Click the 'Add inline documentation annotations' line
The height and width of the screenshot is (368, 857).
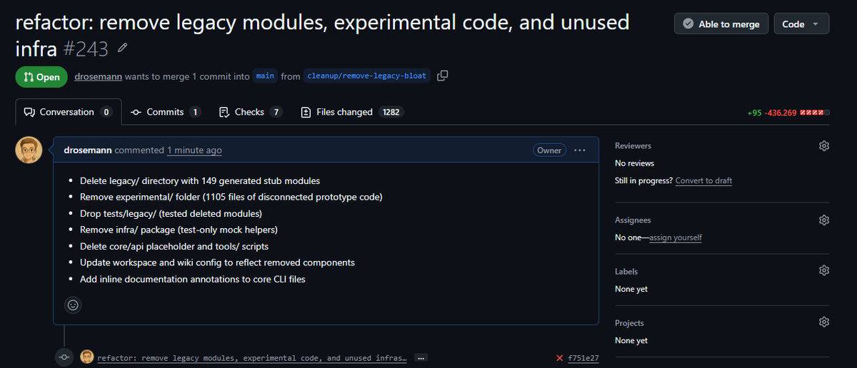click(x=193, y=279)
